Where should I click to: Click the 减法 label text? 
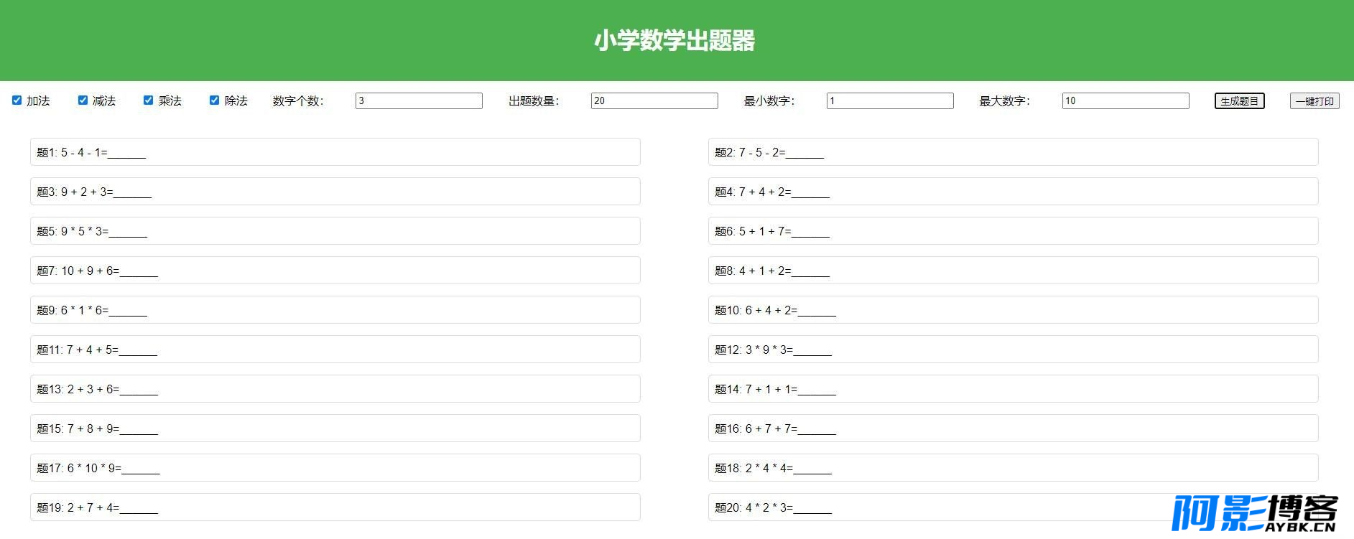[104, 101]
